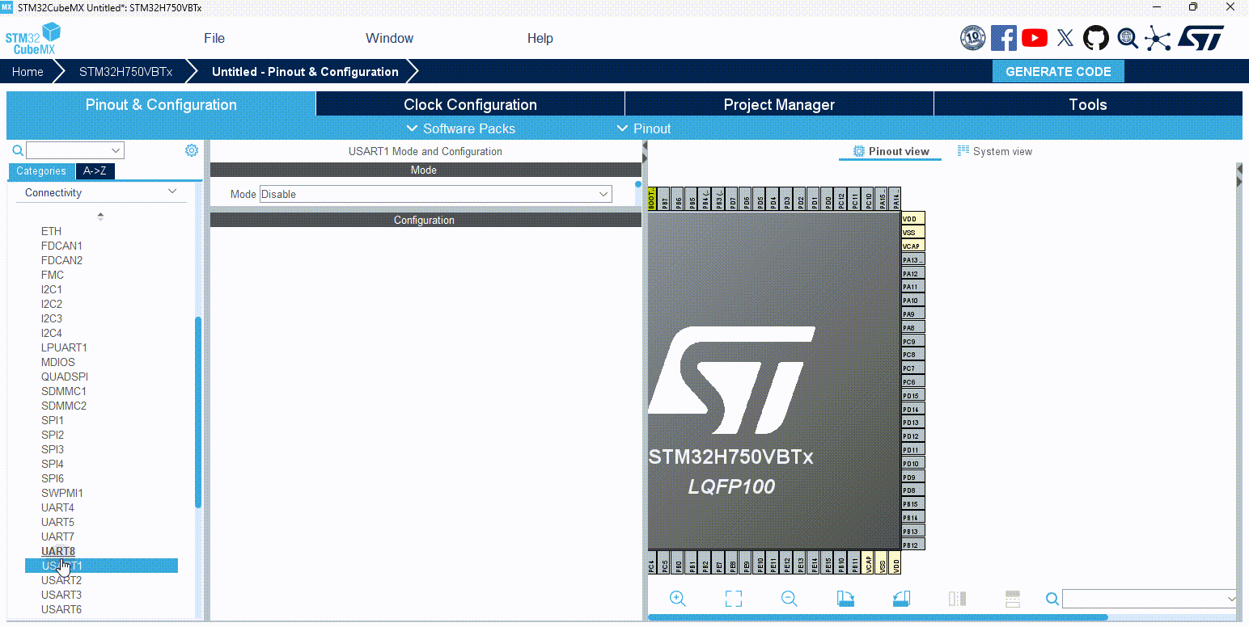Click the GENERATE CODE button
The width and height of the screenshot is (1249, 627).
(1058, 71)
